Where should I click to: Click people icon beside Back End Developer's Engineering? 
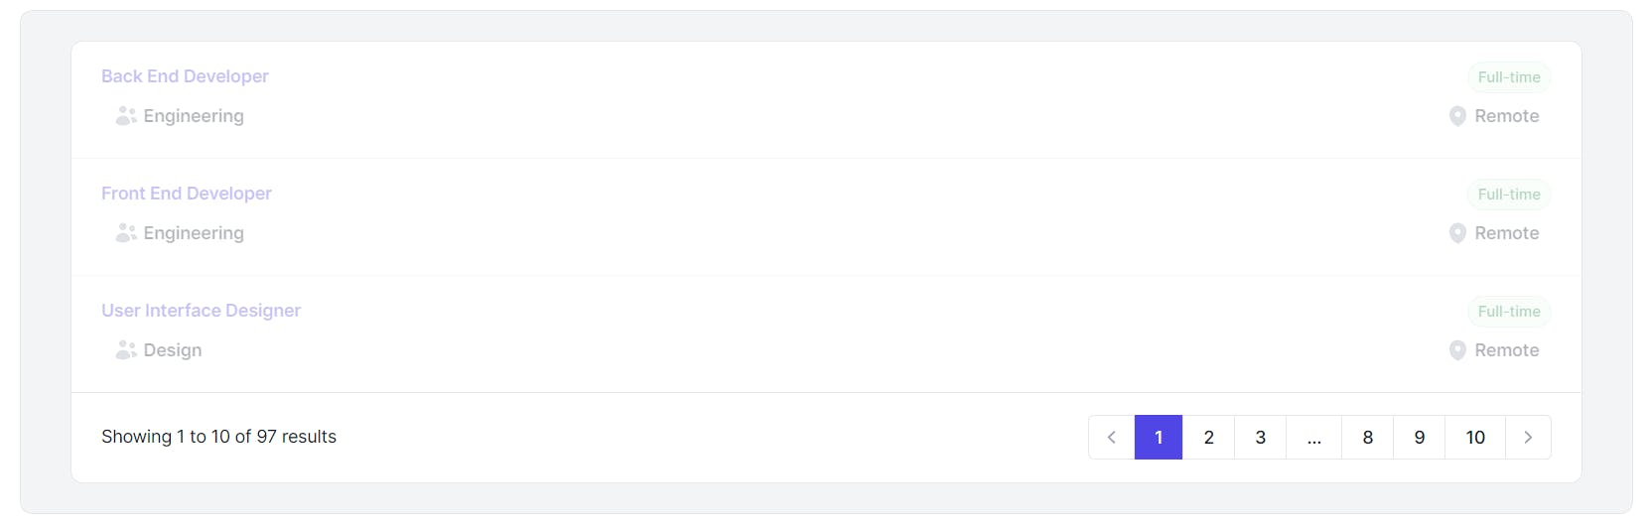coord(126,116)
